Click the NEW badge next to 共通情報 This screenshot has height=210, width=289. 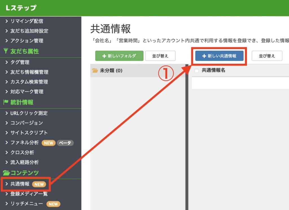pos(39,184)
